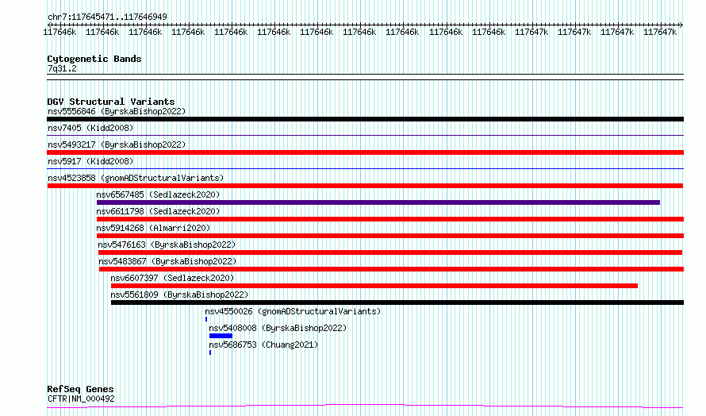The image size is (706, 416).
Task: Open the nsv5686753 (Chuang2021) label
Action: [263, 345]
